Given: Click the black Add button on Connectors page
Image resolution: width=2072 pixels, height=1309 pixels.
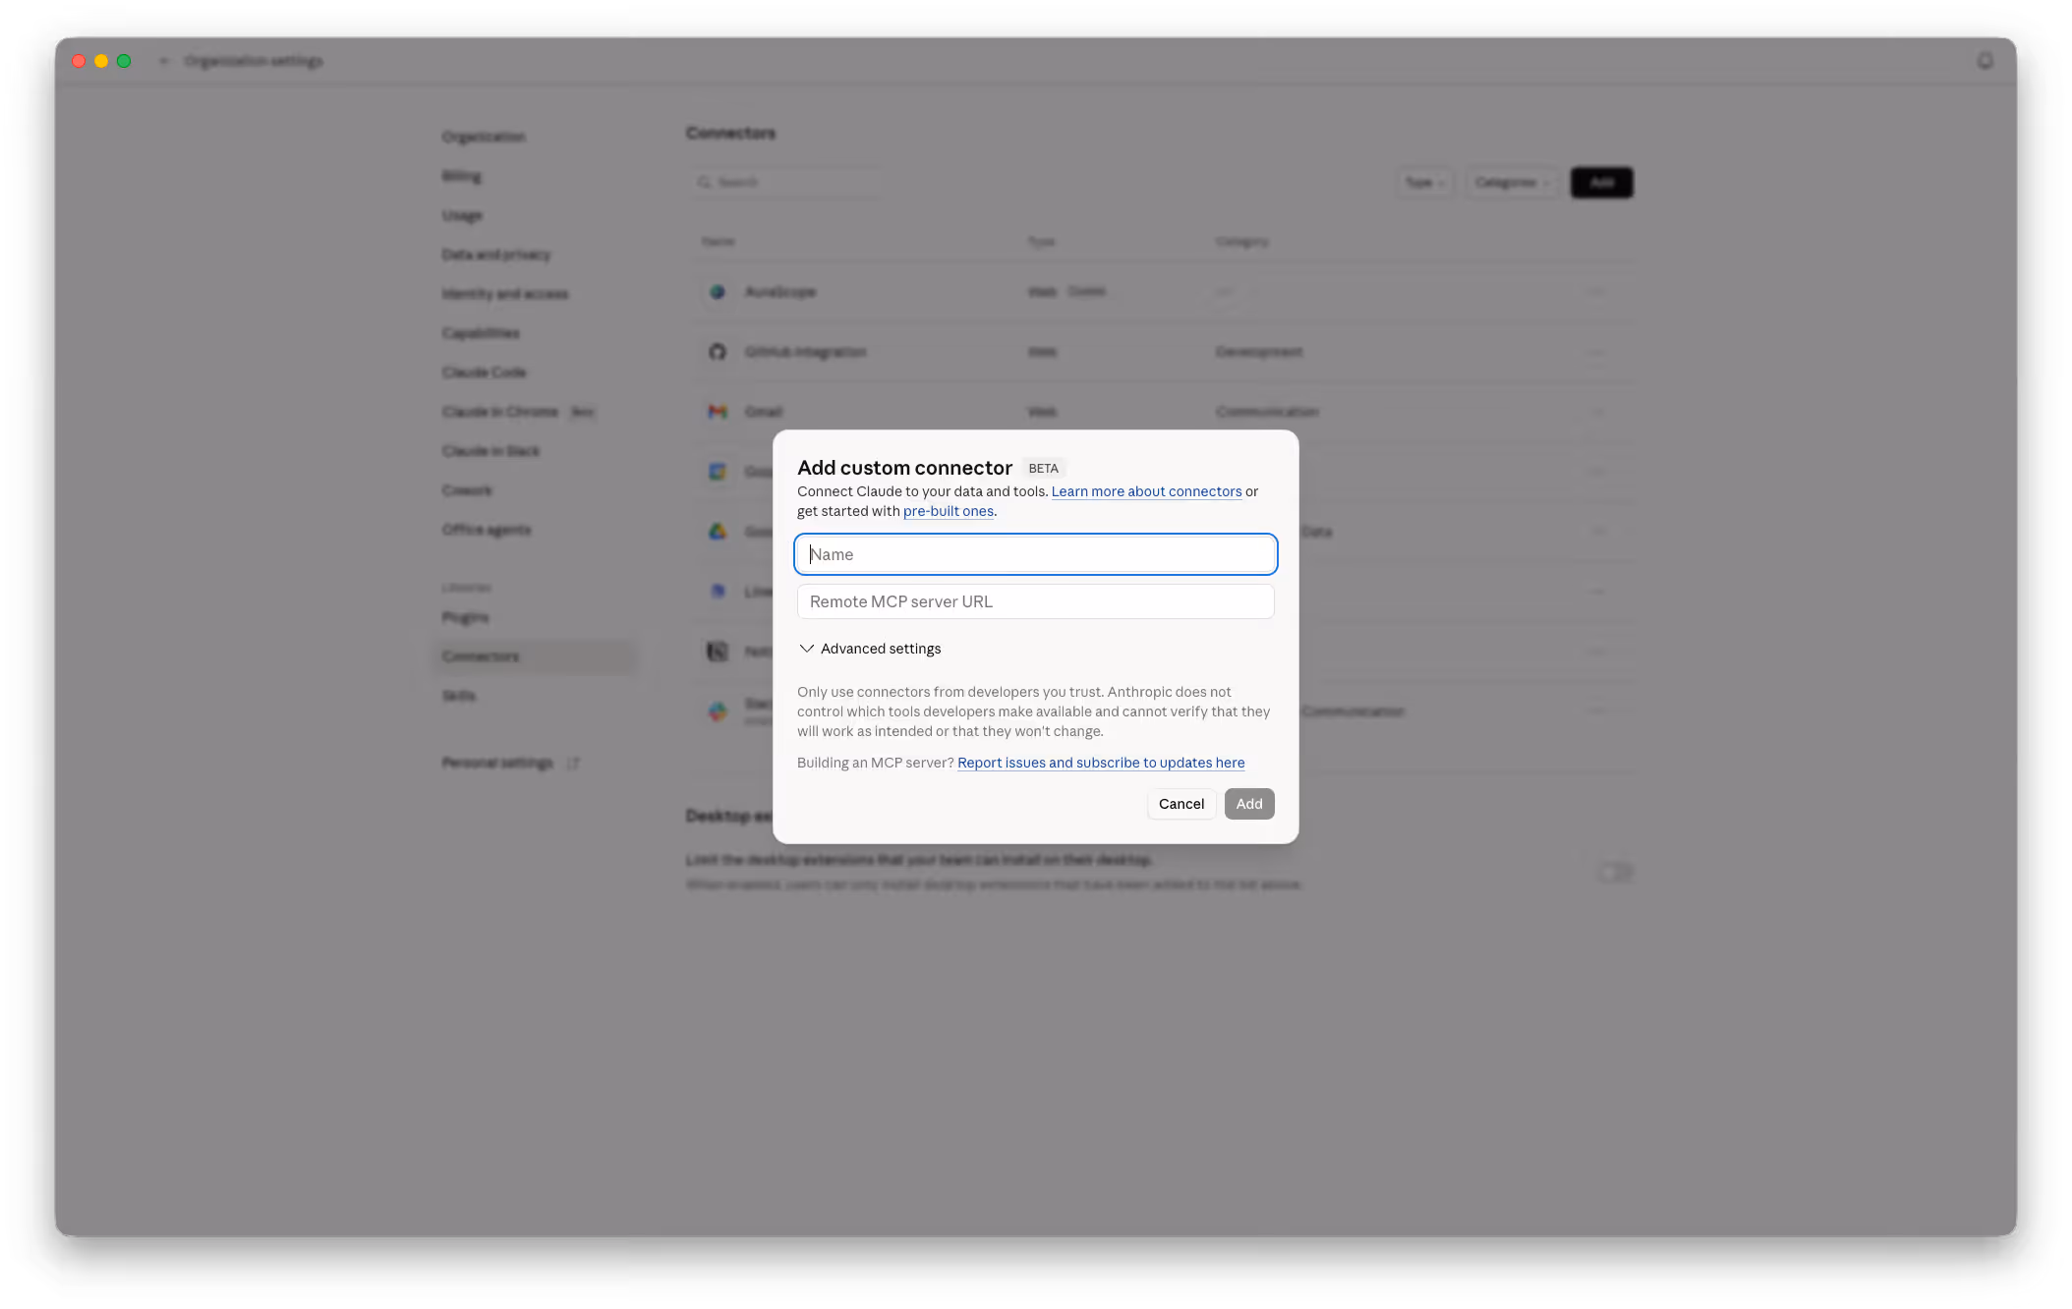Looking at the screenshot, I should [x=1601, y=183].
